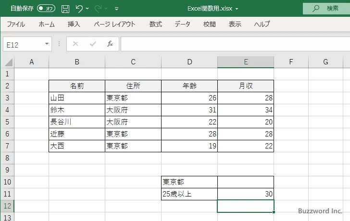Click the 年齢 header cell
This screenshot has height=221, width=350.
(189, 86)
